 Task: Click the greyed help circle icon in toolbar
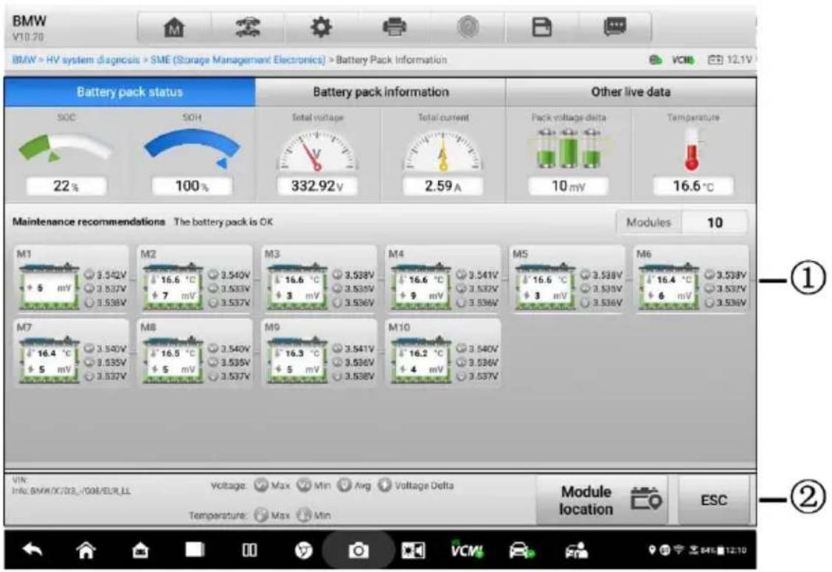tap(468, 27)
